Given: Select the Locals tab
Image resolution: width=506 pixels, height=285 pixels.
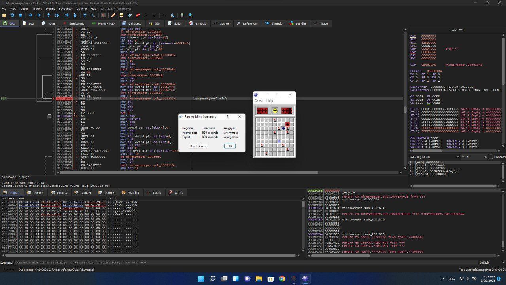Looking at the screenshot, I should (154, 192).
